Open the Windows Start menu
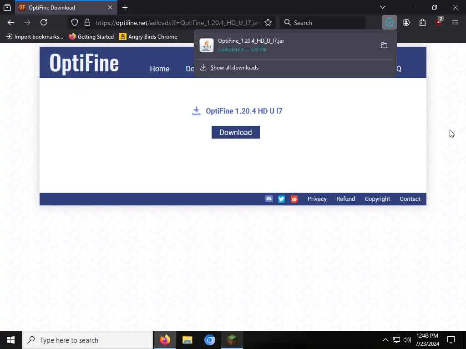Screen dimensions: 466x349 [11, 340]
